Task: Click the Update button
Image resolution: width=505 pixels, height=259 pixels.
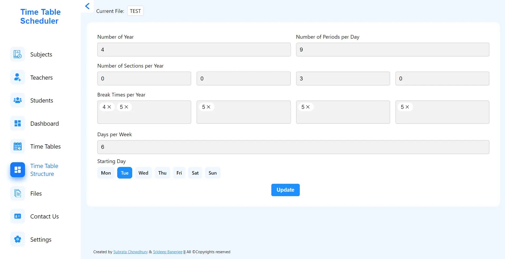Action: (x=286, y=190)
